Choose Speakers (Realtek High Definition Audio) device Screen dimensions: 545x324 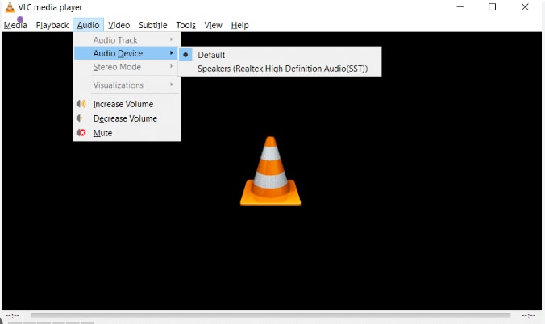coord(280,69)
